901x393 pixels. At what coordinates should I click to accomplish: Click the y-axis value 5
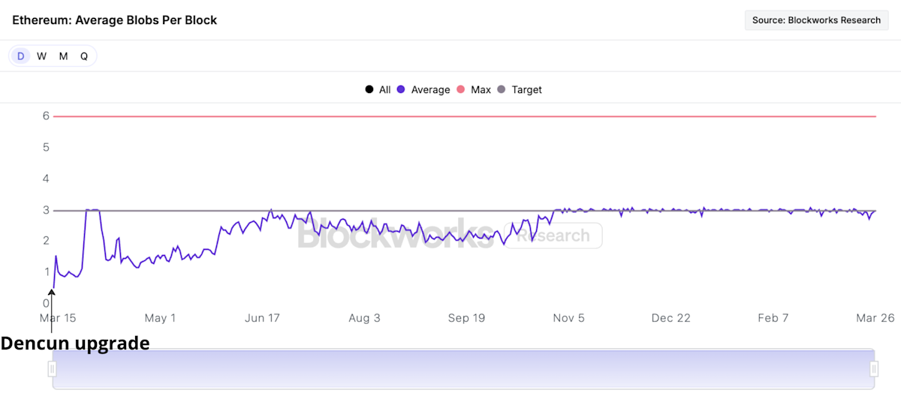click(x=46, y=147)
